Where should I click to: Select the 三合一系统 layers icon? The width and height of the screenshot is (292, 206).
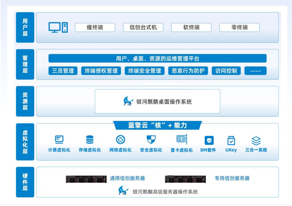pos(256,141)
